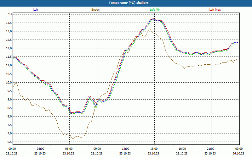Click the air temperature peak near 15:00
Viewport: 252px width, 157px height.
pos(153,19)
